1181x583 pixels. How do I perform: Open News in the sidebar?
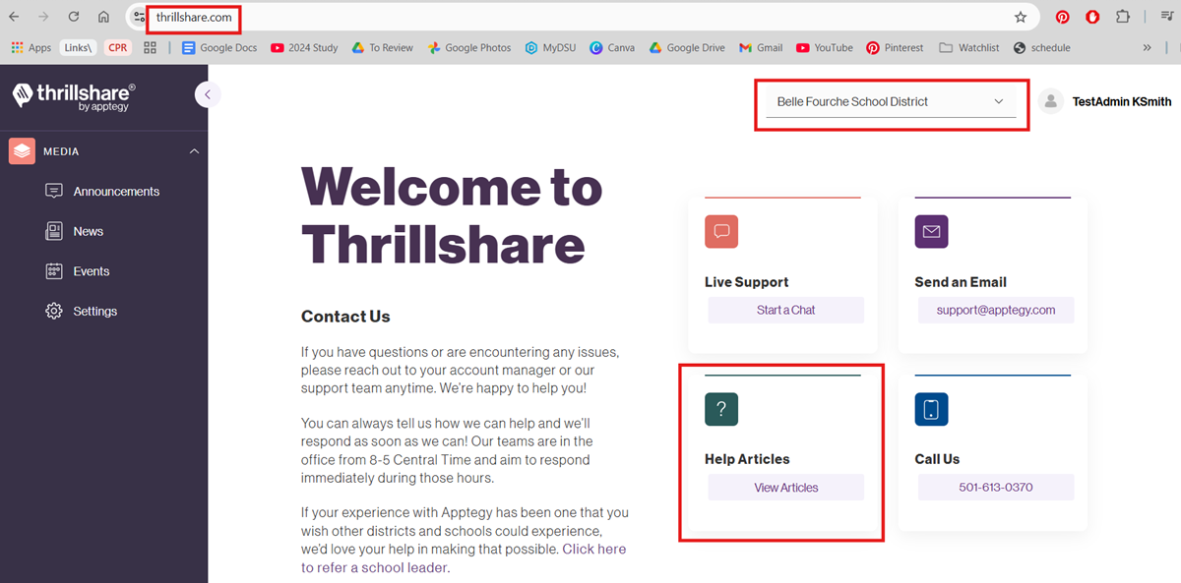click(75, 231)
